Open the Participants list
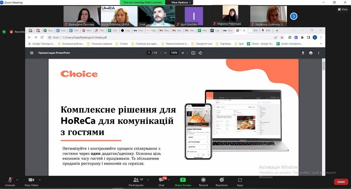 pyautogui.click(x=136, y=180)
